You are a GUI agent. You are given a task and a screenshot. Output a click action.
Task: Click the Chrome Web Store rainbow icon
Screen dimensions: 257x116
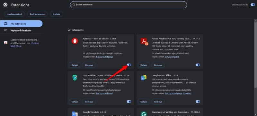(6, 43)
